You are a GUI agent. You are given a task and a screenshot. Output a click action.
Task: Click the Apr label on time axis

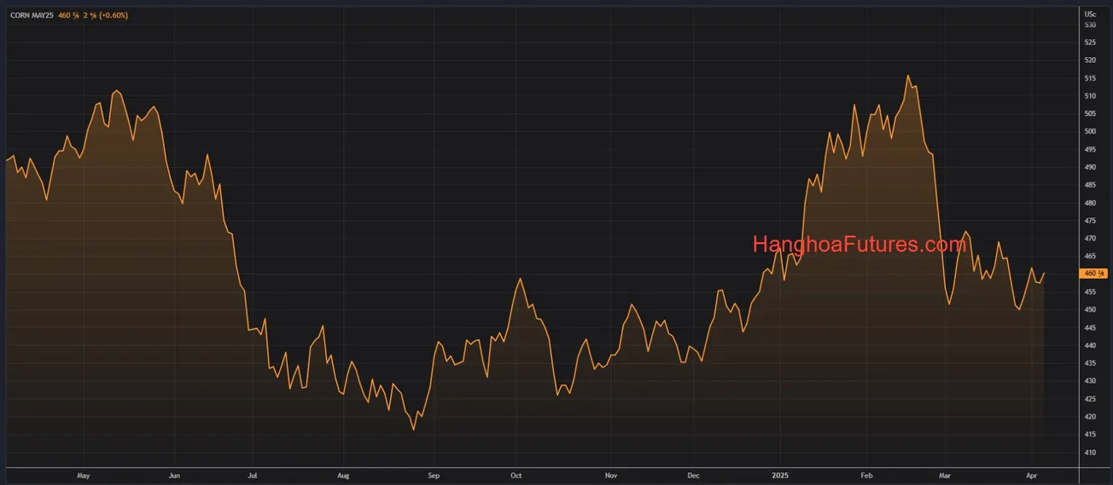click(x=1030, y=476)
